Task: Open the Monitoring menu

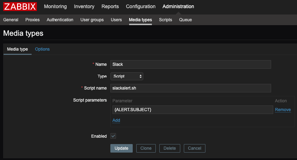Action: coord(55,6)
